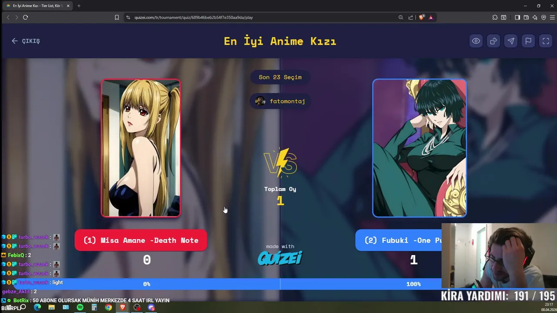This screenshot has width=557, height=313.
Task: Open OBS Studio from taskbar
Action: point(137,307)
